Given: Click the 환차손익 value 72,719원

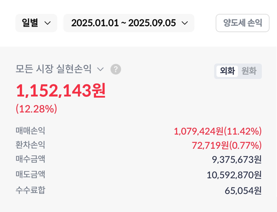Looking at the screenshot, I should 210,145.
